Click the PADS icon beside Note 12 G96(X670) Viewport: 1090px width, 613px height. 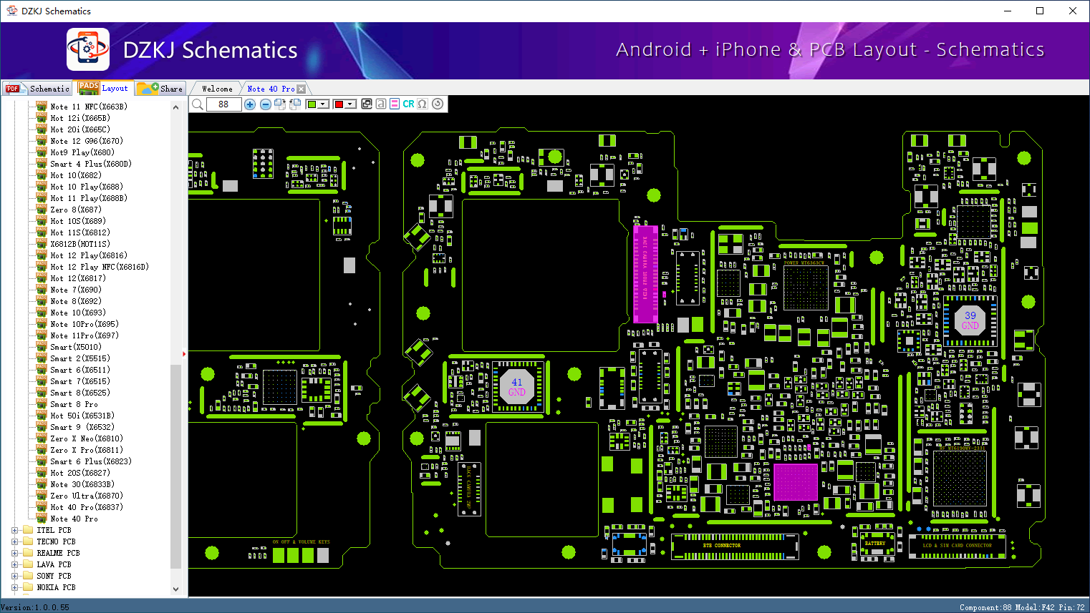click(42, 141)
